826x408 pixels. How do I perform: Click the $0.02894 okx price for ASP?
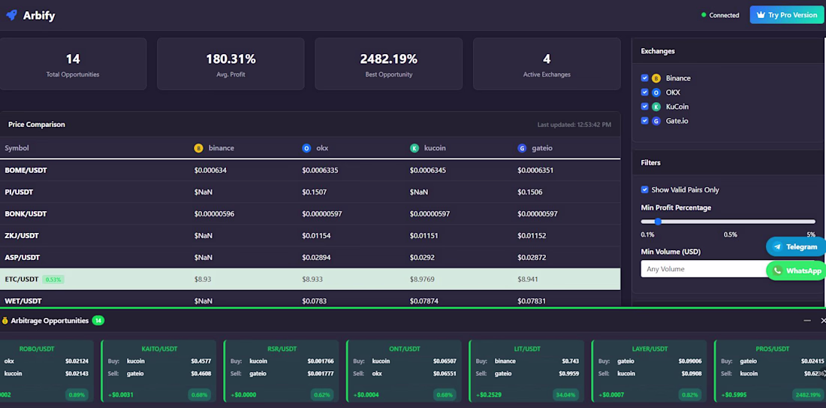pyautogui.click(x=317, y=257)
